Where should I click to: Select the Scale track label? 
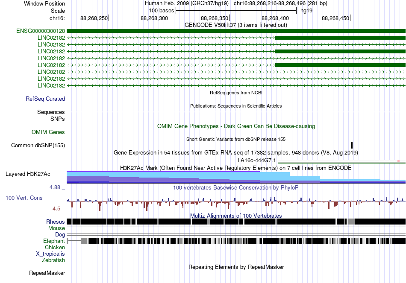coord(58,11)
